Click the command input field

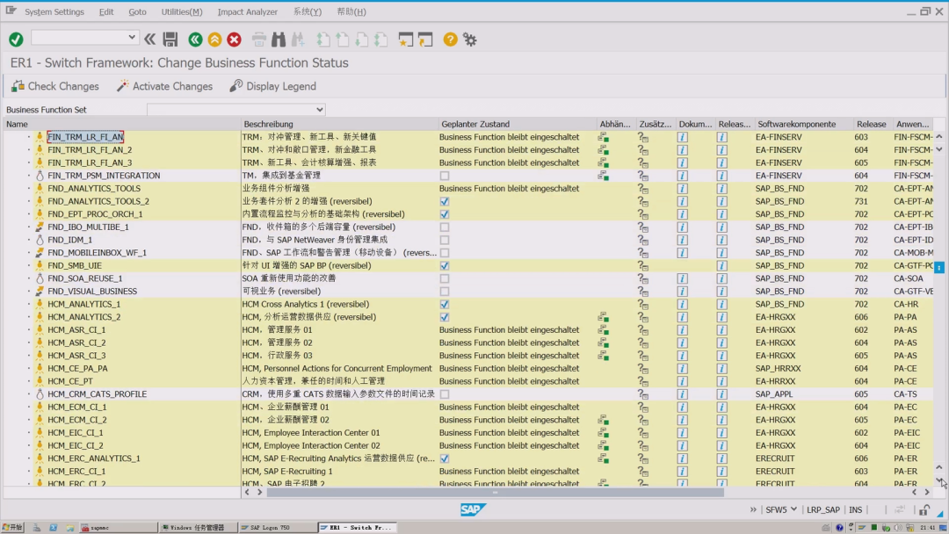coord(79,38)
